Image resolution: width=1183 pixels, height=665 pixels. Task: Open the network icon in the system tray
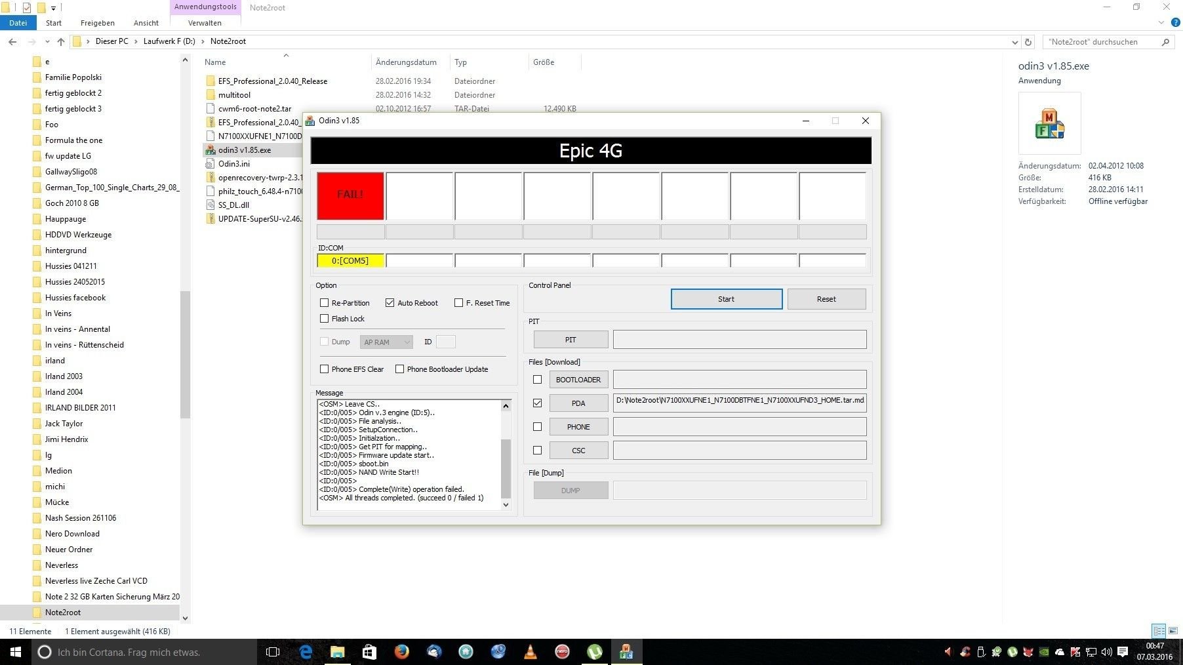point(1091,652)
